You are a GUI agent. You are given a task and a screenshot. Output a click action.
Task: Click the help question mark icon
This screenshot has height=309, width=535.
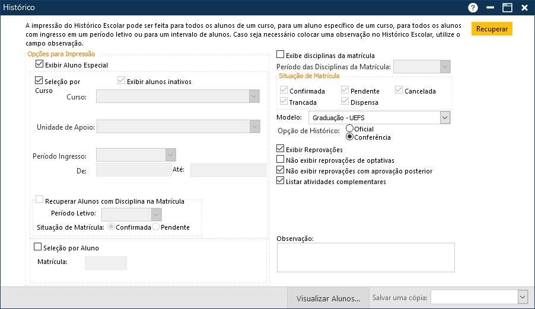coord(473,8)
